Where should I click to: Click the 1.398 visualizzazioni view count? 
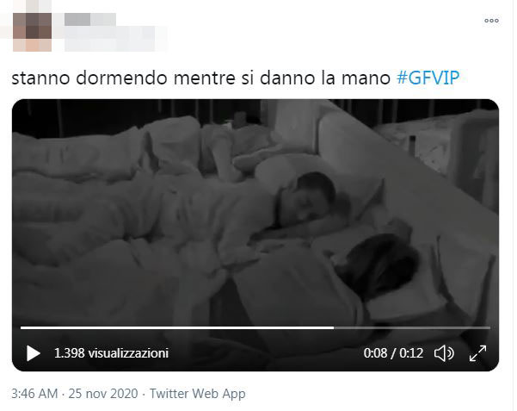click(x=112, y=353)
